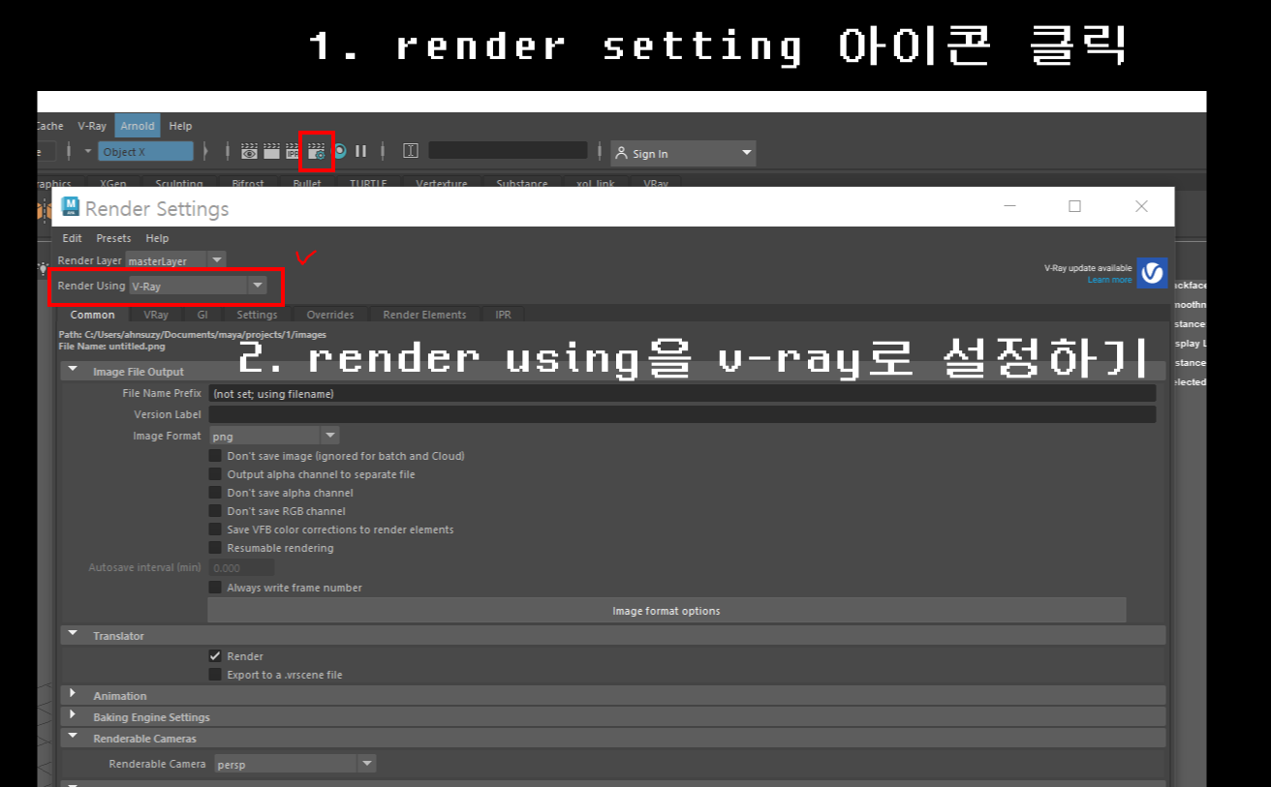The height and width of the screenshot is (787, 1271).
Task: Expand the Baking Engine Settings section
Action: tap(73, 716)
